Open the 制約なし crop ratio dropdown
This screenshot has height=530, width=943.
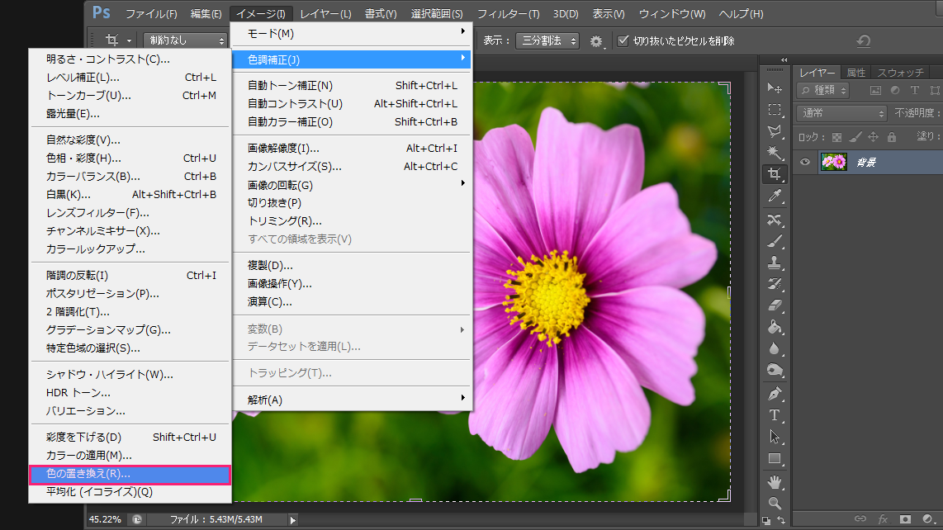185,40
